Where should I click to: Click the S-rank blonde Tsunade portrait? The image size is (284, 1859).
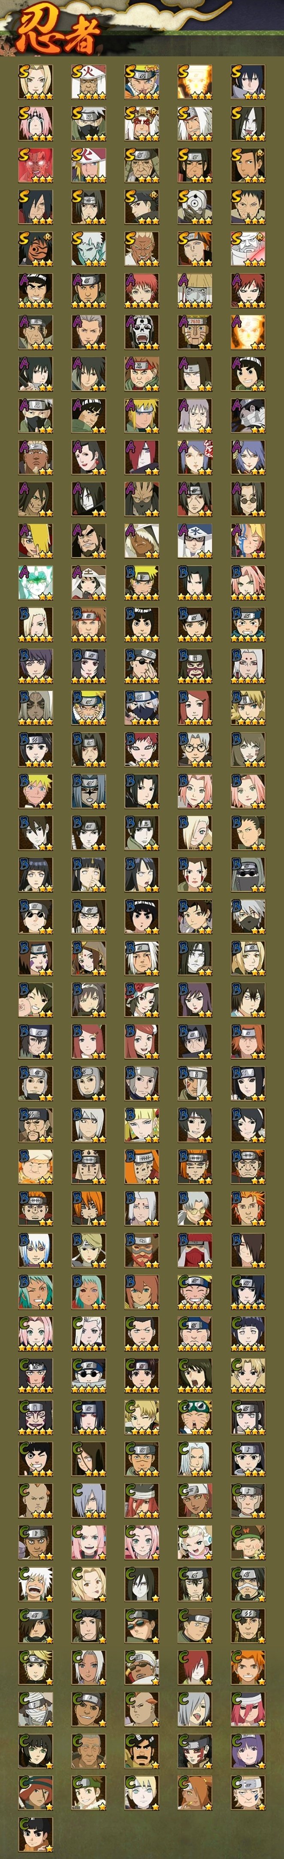click(36, 82)
